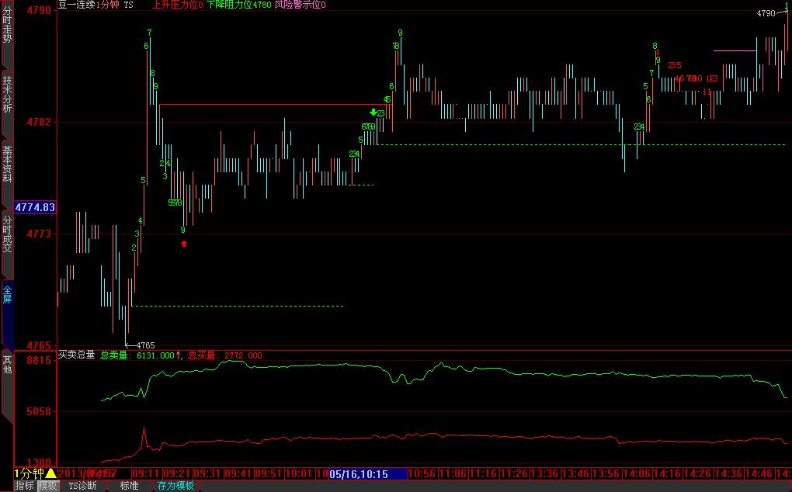Switch to the 技术分析 side tab
Viewport: 792px width, 492px height.
[x=7, y=95]
